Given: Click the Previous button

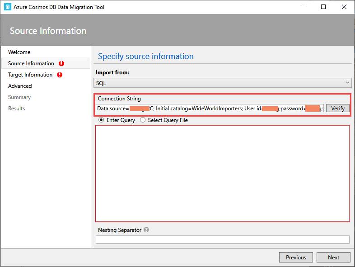Looking at the screenshot, I should pyautogui.click(x=296, y=258).
